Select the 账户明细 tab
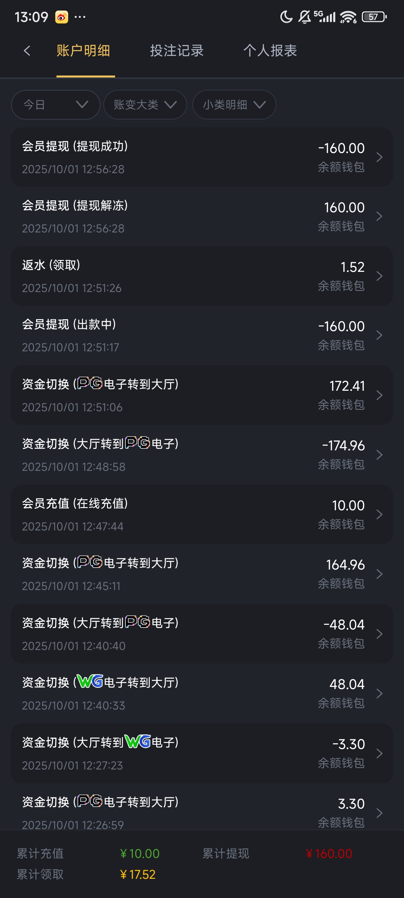 pyautogui.click(x=83, y=51)
